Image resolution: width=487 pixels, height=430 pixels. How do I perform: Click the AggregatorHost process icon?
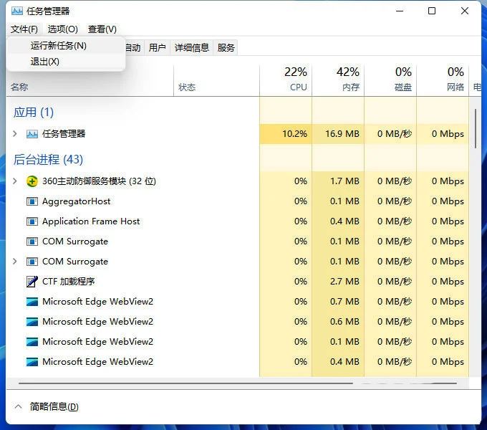pos(32,201)
